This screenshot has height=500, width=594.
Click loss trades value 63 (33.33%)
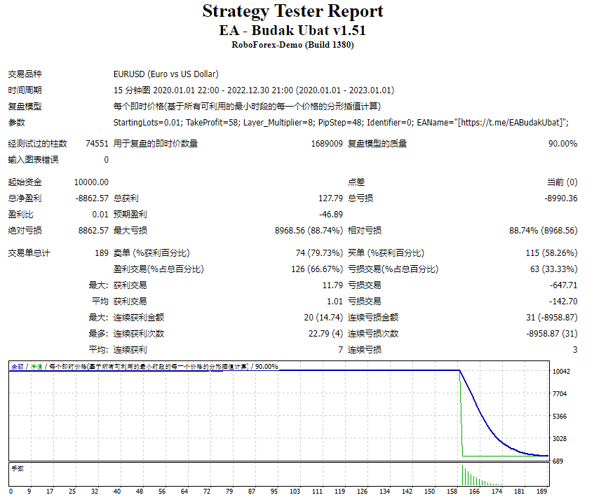tap(553, 269)
